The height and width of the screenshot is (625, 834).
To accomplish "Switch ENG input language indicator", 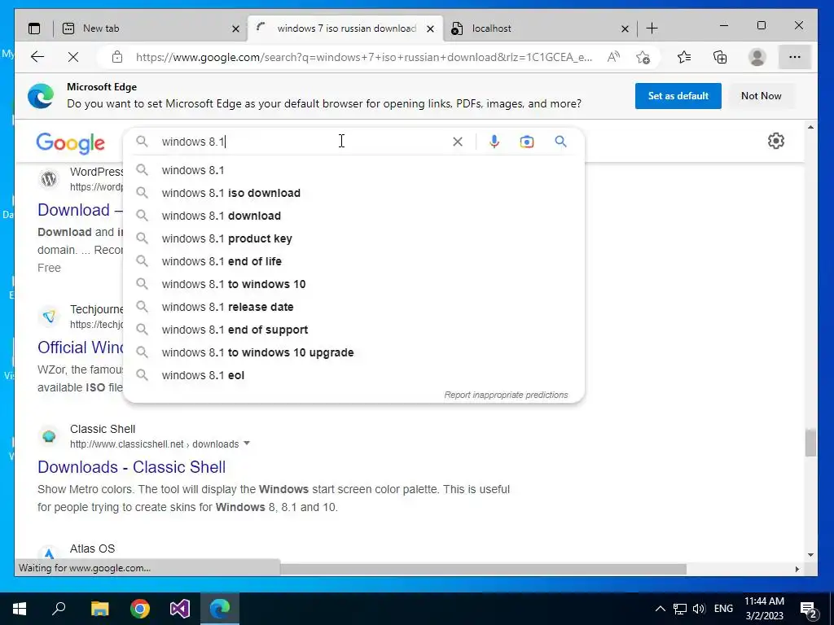I will [x=723, y=609].
